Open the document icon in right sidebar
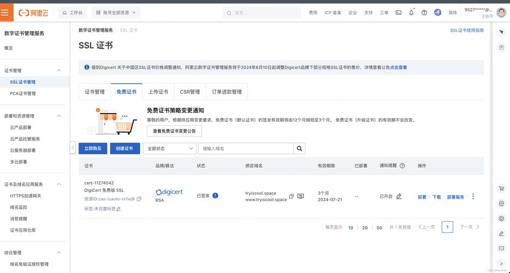The image size is (510, 273). coord(501,48)
